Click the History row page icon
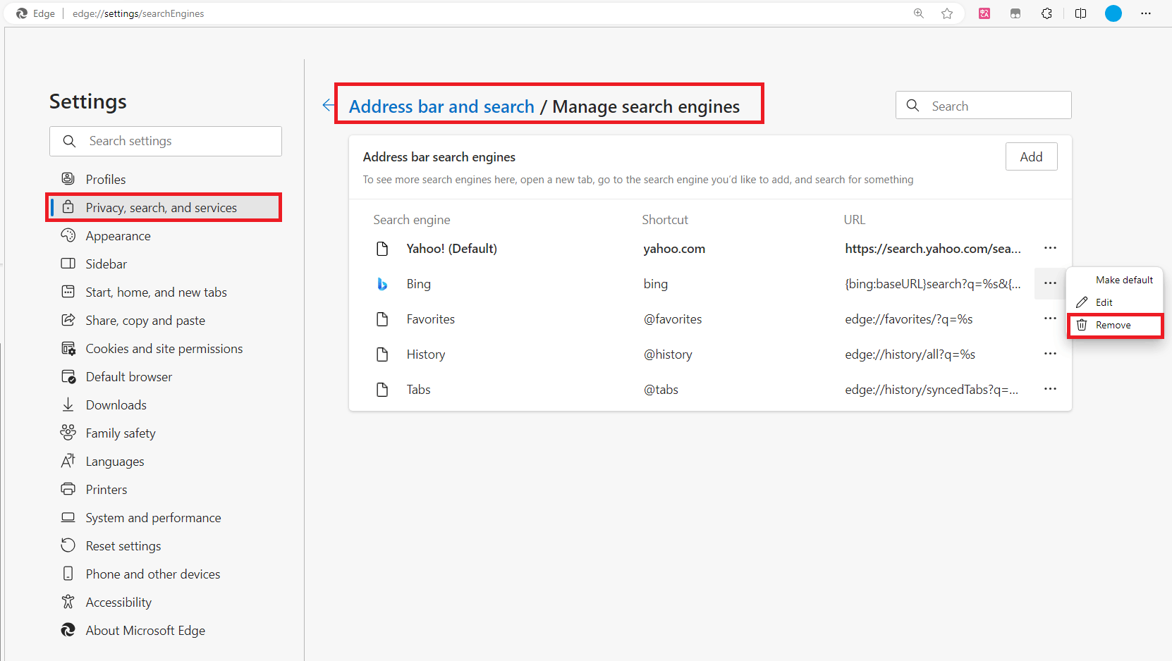The height and width of the screenshot is (661, 1172). tap(382, 354)
